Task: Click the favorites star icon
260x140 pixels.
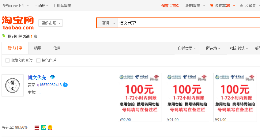Action: [x=241, y=6]
